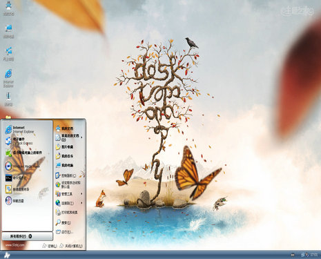The image size is (321, 259).
Task: Click the Log Off button
Action: (50, 246)
